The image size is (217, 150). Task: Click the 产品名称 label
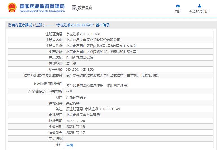coord(56,58)
